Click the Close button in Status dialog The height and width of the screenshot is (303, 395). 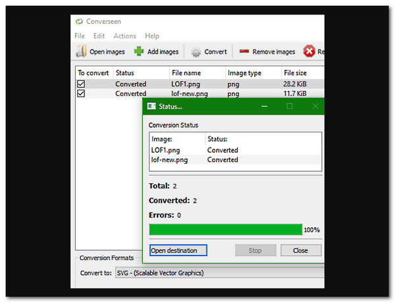coord(300,250)
